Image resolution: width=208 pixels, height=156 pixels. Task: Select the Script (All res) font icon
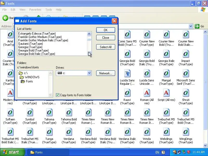point(166,93)
